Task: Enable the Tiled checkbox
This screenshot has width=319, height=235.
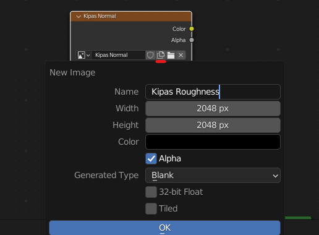Action: (x=151, y=208)
